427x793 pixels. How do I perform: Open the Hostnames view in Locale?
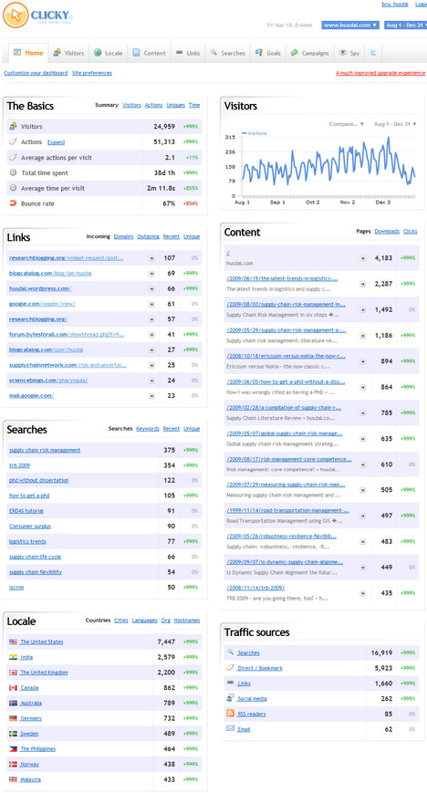(187, 621)
